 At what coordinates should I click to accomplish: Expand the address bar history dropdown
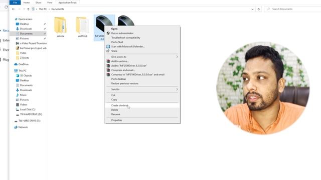click(x=252, y=9)
